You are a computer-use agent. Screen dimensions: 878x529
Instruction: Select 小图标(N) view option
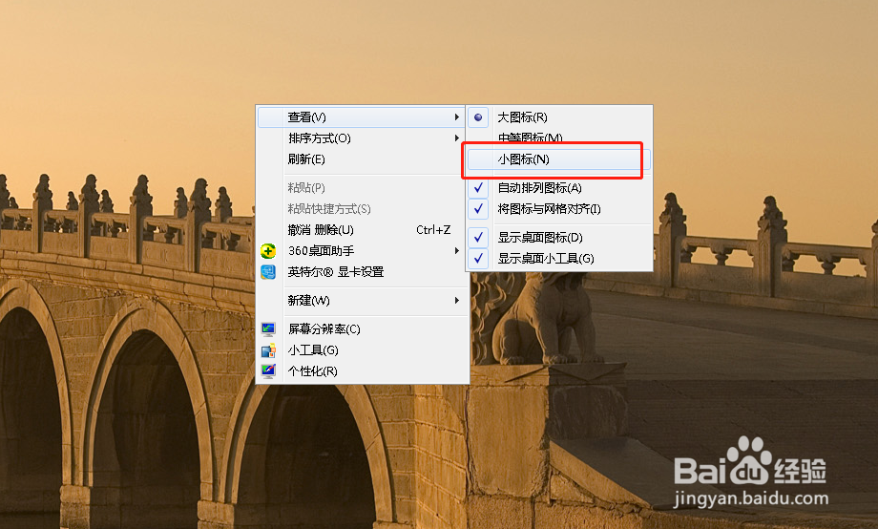(x=559, y=159)
